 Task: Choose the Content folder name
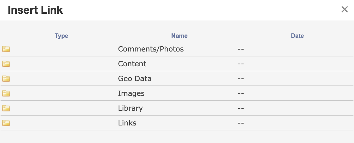tap(132, 64)
